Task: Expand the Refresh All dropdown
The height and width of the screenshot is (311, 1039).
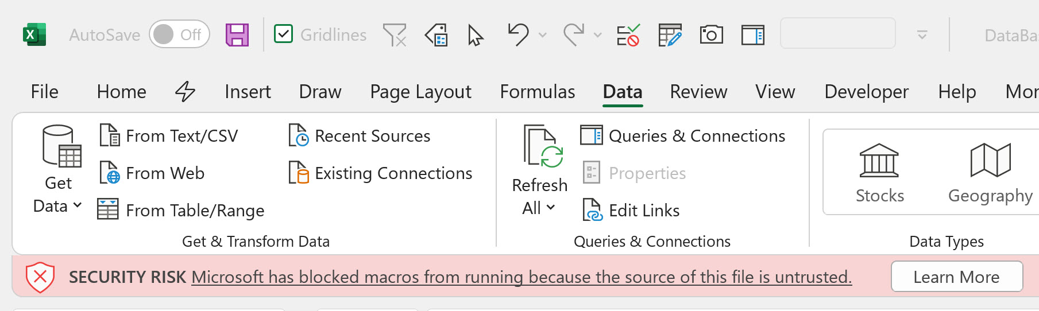Action: [x=539, y=208]
